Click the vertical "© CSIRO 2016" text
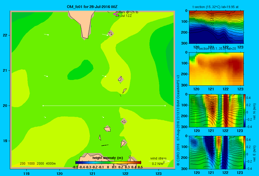Viewport: 259px width, 176px height. click(178, 155)
